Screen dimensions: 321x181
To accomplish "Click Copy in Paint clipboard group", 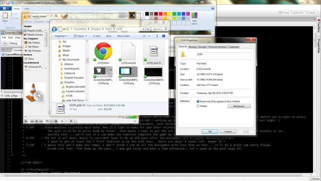I will pyautogui.click(x=14, y=18).
